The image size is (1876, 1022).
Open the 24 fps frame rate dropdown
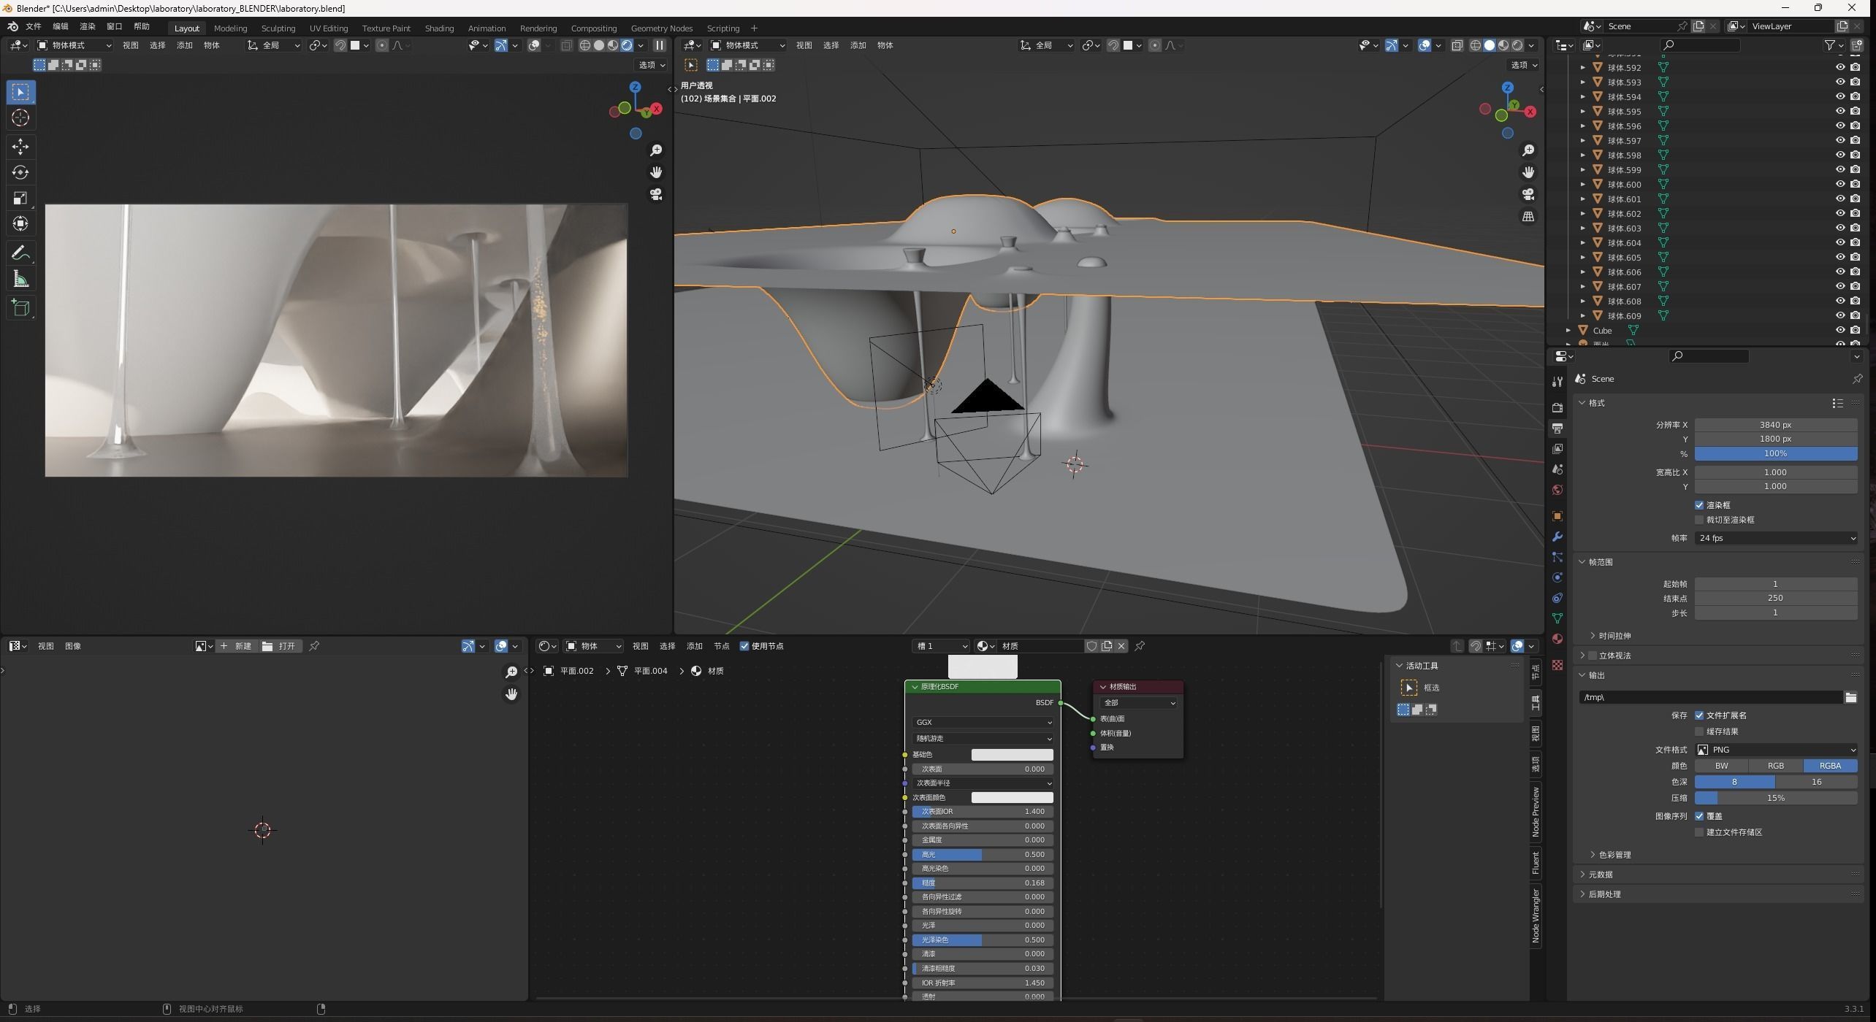point(1775,538)
